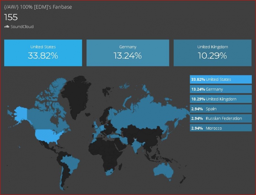The height and width of the screenshot is (195, 256).
Task: Choose the United Kingdom row in the legend list
Action: (220, 99)
